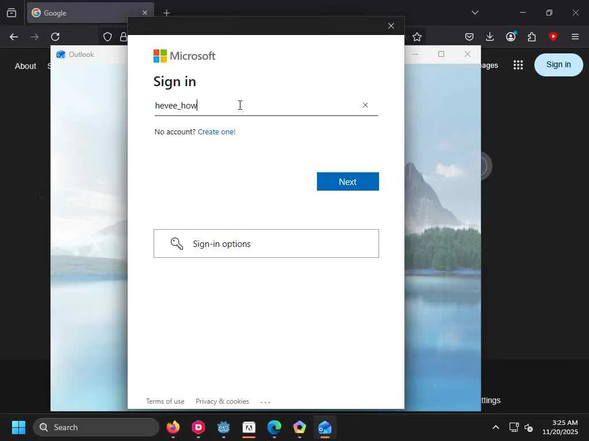This screenshot has height=441, width=589.
Task: Open the Adobe app on the taskbar
Action: [249, 427]
